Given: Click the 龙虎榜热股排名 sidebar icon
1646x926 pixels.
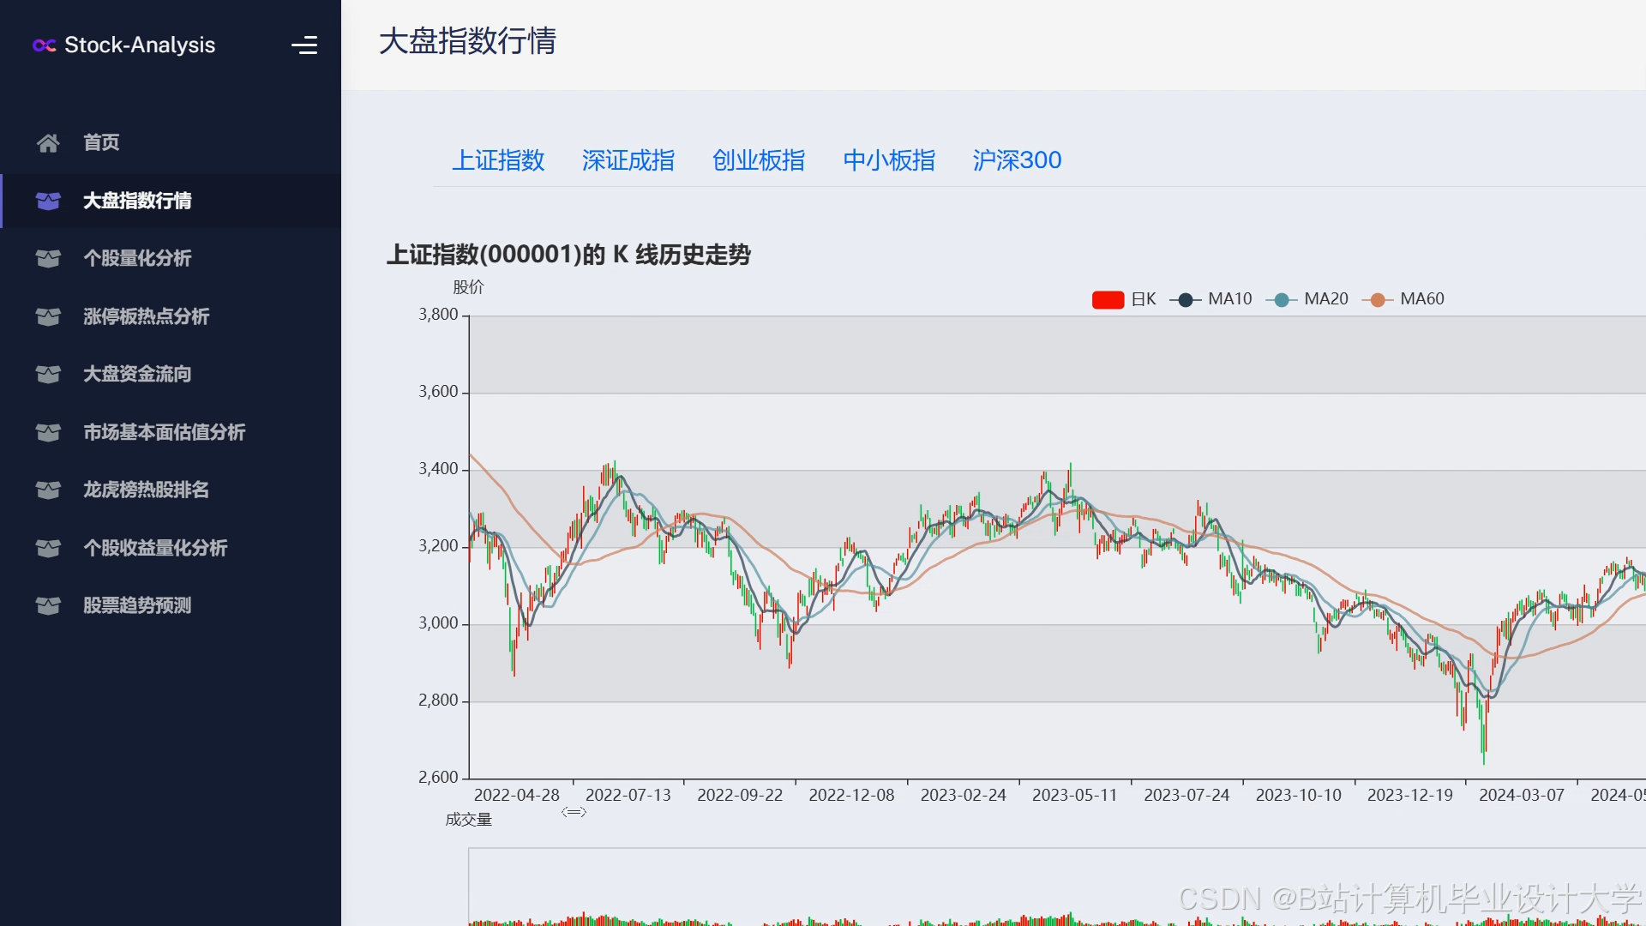Looking at the screenshot, I should [x=48, y=490].
